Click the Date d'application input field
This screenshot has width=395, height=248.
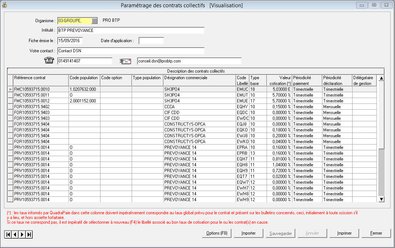[151, 41]
